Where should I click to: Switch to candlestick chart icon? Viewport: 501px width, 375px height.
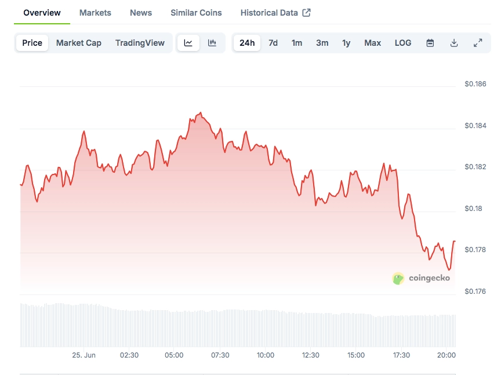pyautogui.click(x=212, y=43)
